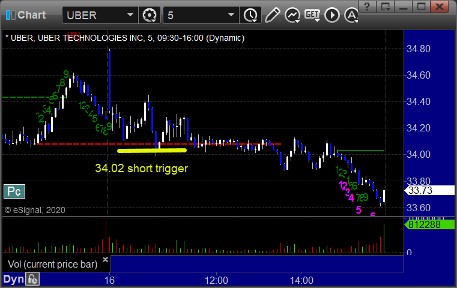Viewport: 457px width, 288px height.
Task: Select the drawing pencil tool
Action: point(272,15)
